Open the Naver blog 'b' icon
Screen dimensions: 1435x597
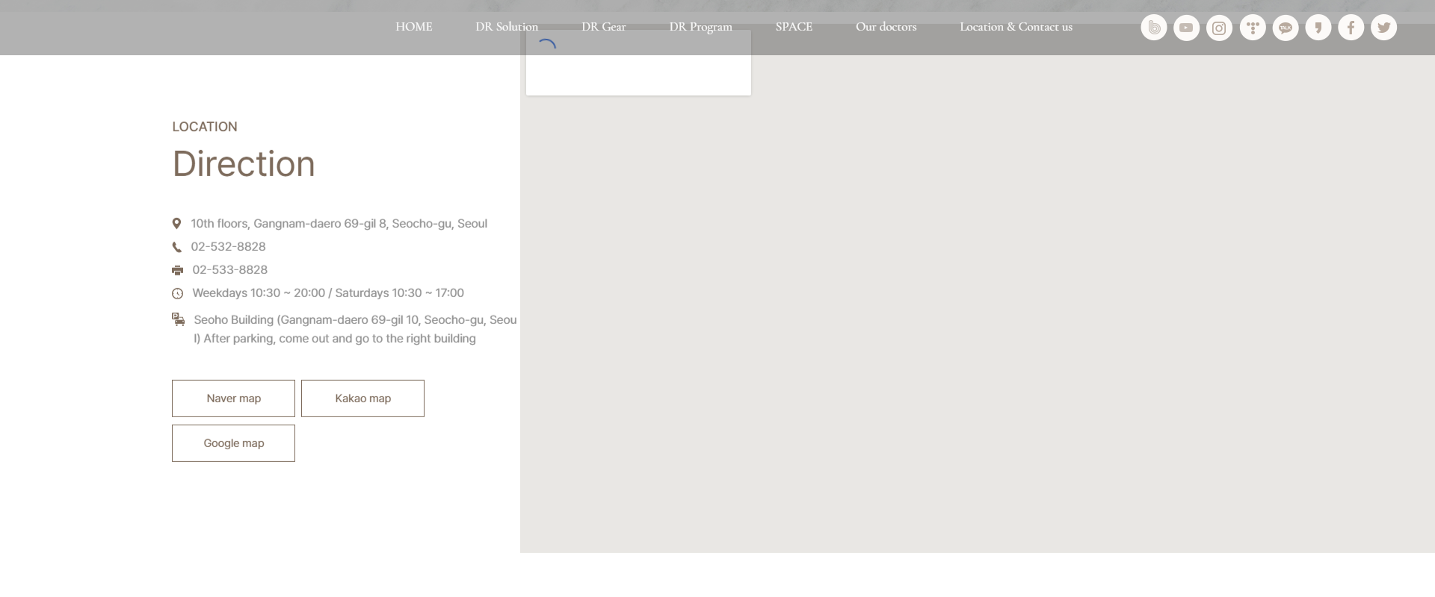pos(1153,28)
